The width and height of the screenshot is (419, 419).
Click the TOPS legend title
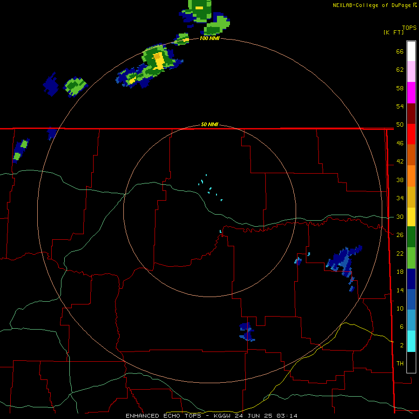pos(409,28)
